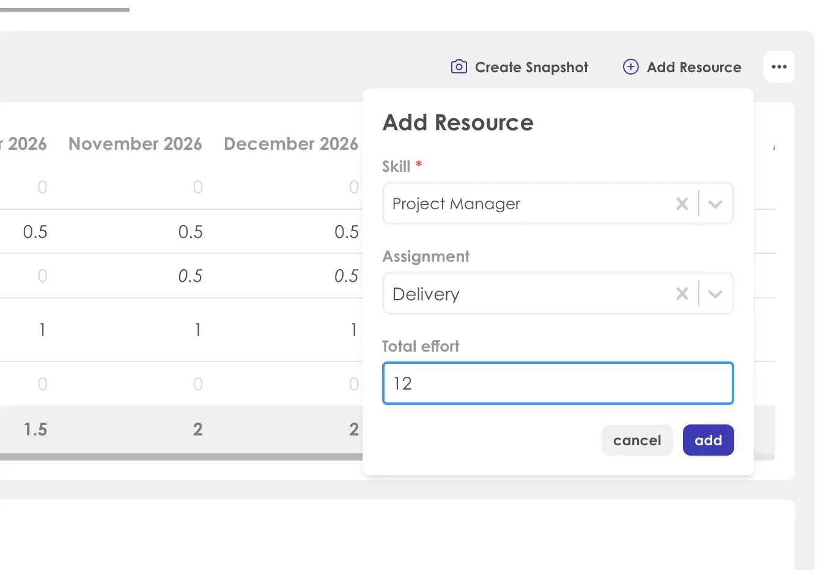
Task: Clear the Project Manager skill selection
Action: coord(682,204)
